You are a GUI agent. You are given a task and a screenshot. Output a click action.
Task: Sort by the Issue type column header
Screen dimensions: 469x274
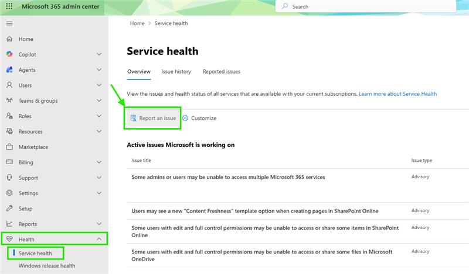point(422,161)
